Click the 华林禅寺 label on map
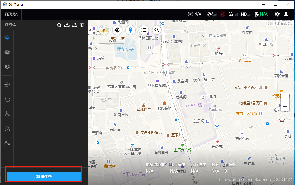Viewport: 295px width, 185px height. pos(144,110)
